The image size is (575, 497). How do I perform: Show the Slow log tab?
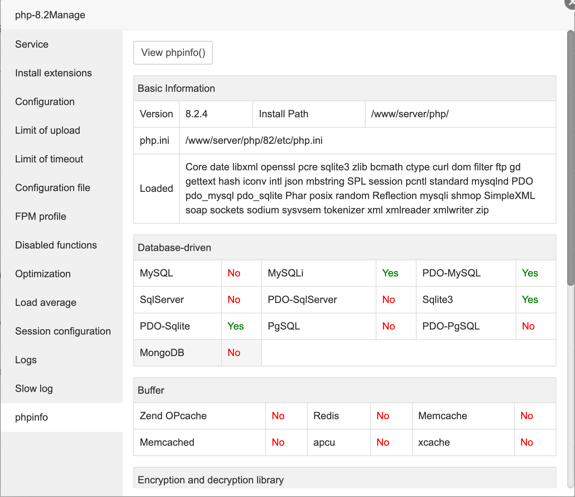tap(34, 388)
